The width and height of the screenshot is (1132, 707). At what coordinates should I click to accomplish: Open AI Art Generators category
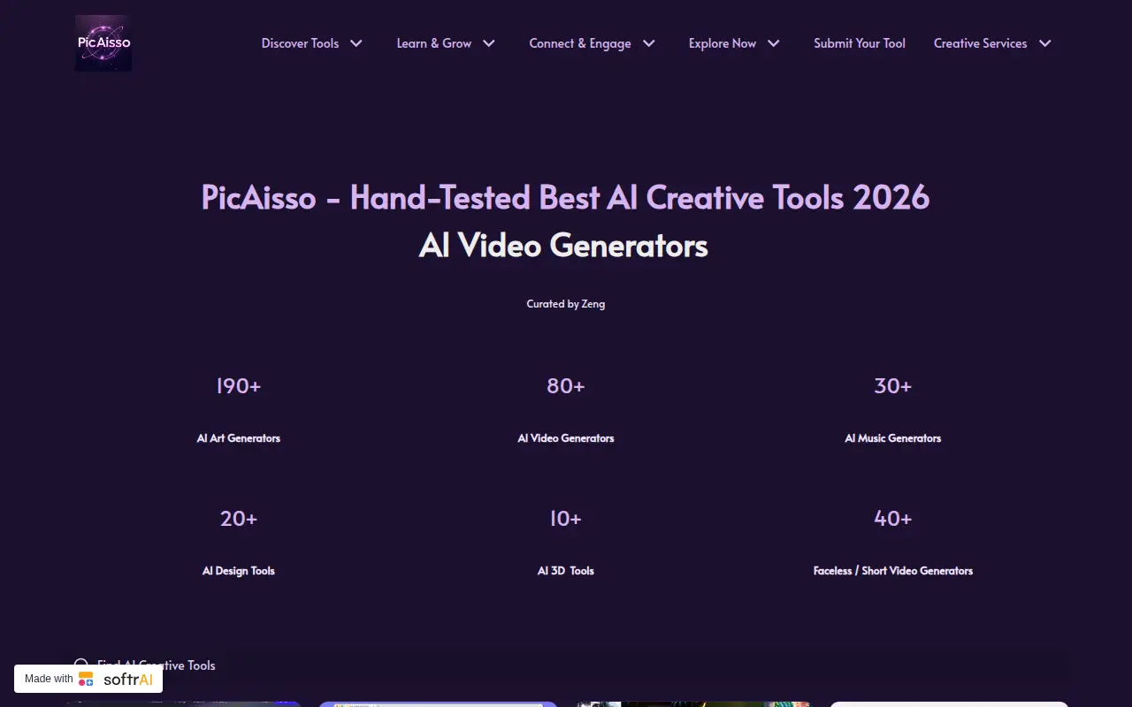pyautogui.click(x=239, y=438)
